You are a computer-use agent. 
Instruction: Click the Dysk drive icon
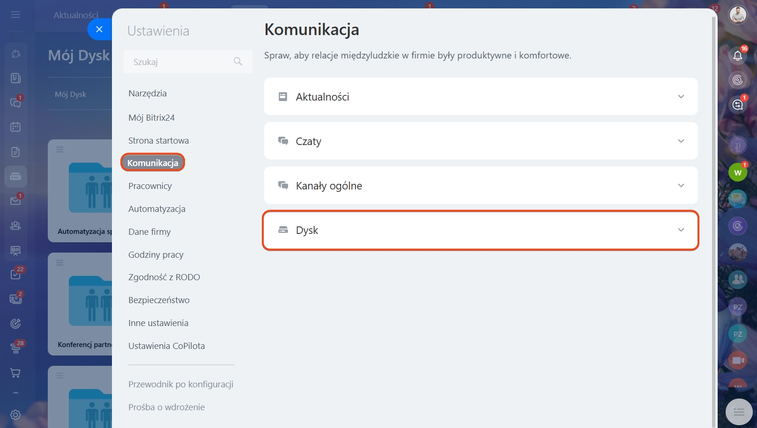(x=283, y=230)
